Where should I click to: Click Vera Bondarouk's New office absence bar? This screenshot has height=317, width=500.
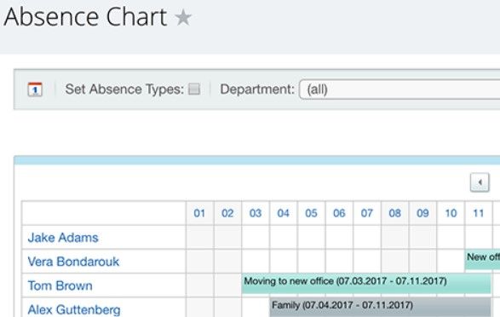click(x=482, y=259)
